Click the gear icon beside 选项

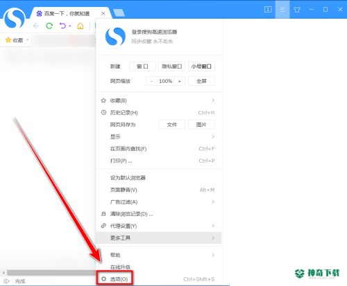point(103,279)
